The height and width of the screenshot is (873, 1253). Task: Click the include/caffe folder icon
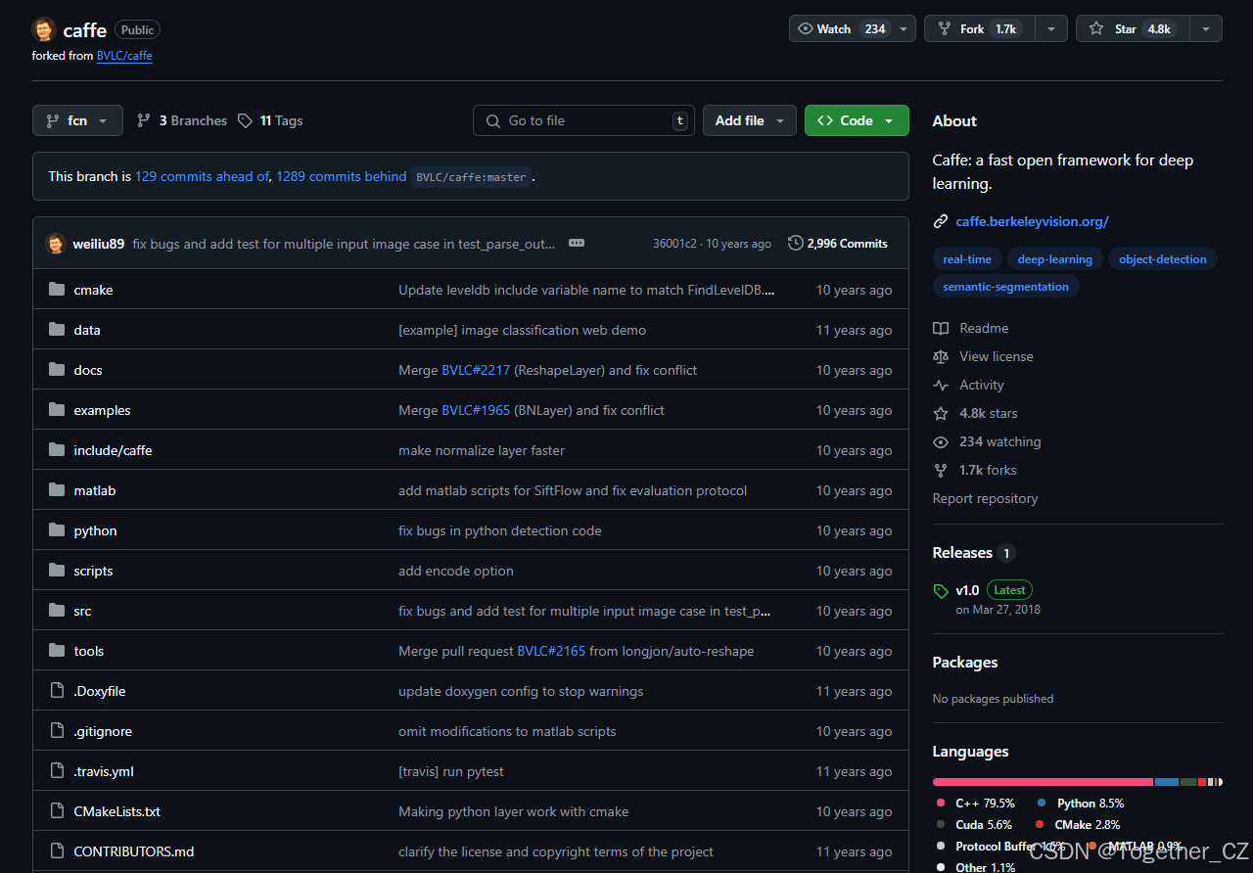[x=57, y=450]
